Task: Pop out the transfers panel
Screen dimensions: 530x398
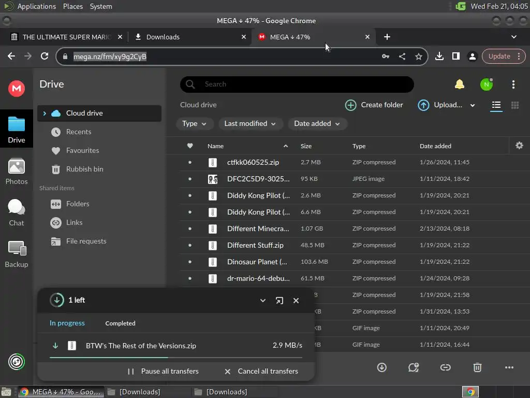Action: 279,301
